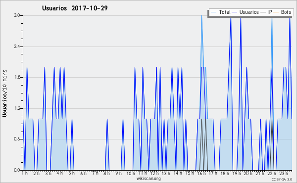The height and width of the screenshot is (183, 297).
Task: Click the '1 h' x-axis label
Action: [25, 173]
